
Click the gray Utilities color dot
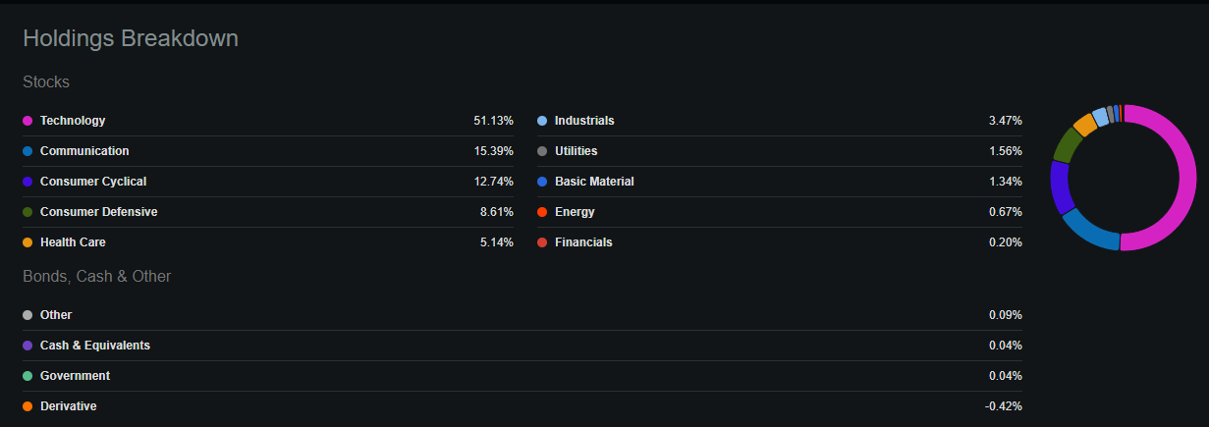pos(542,151)
